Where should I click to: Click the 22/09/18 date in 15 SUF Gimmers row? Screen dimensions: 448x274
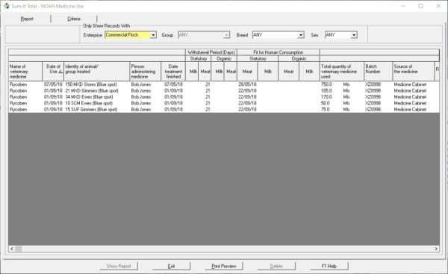247,110
